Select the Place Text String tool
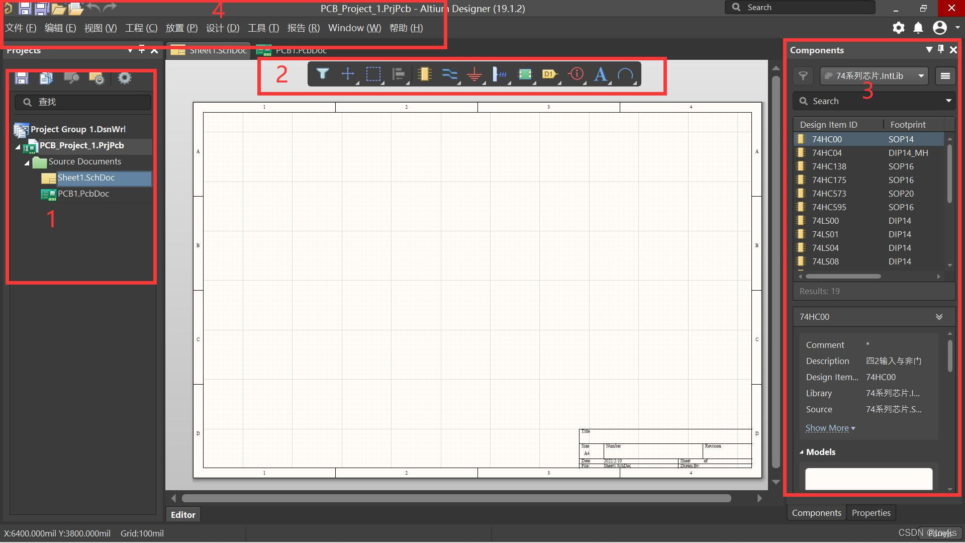The image size is (965, 543). pos(600,74)
